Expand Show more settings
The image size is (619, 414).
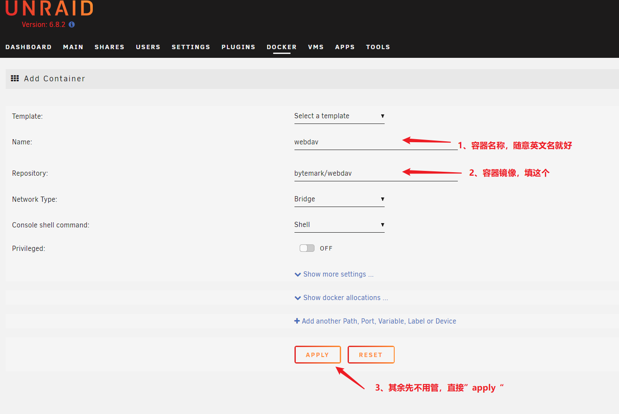[x=334, y=274]
